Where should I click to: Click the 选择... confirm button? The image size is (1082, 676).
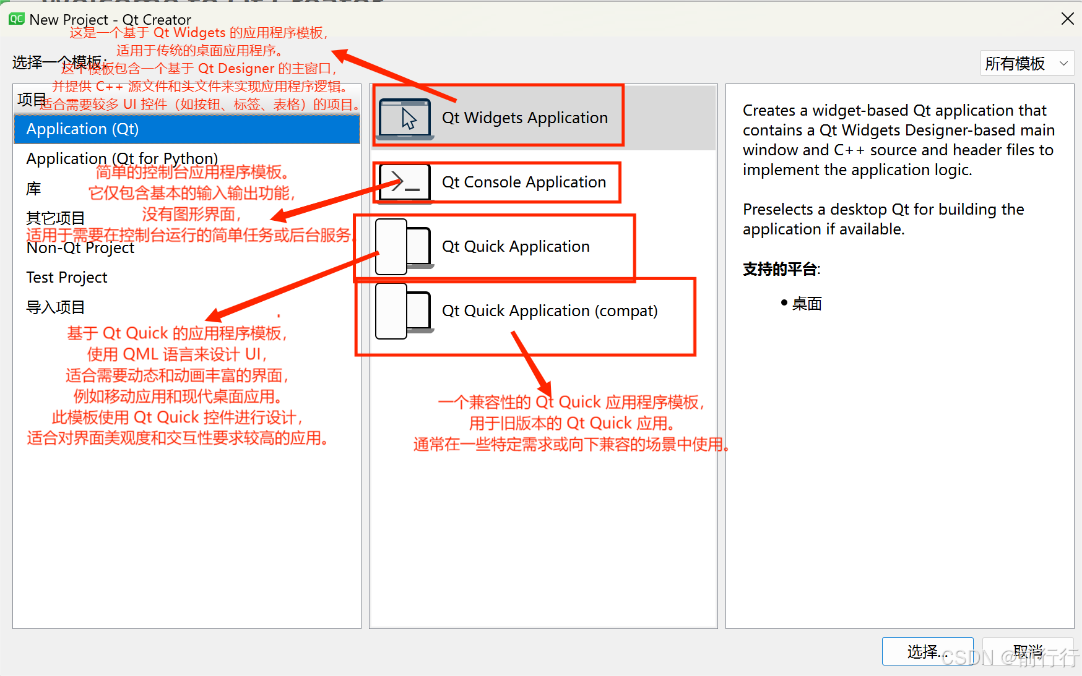pos(927,651)
